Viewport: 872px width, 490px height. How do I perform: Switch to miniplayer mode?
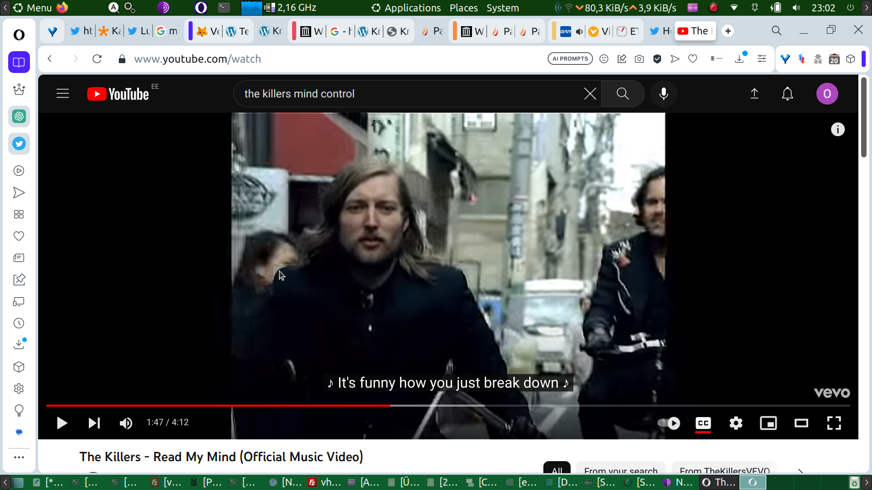(x=768, y=423)
